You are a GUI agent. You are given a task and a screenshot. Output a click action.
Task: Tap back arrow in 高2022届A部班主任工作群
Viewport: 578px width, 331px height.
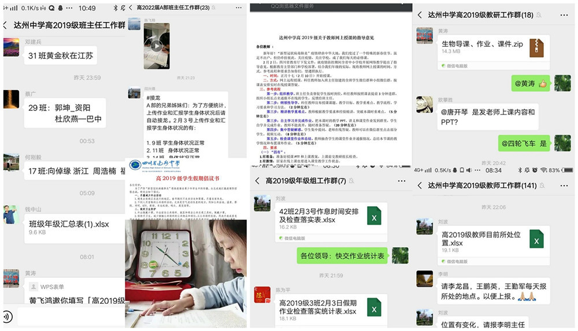(x=131, y=8)
